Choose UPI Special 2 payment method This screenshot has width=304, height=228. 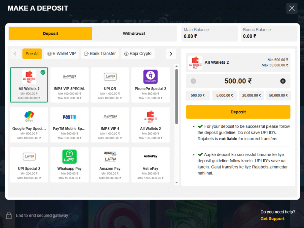[29, 165]
